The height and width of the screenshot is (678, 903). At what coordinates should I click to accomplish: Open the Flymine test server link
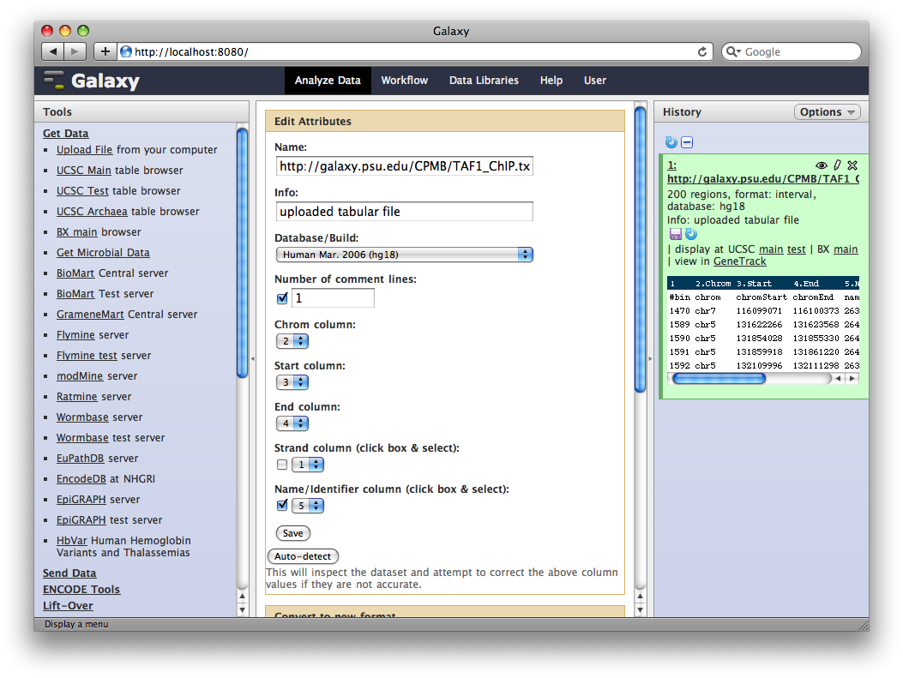pyautogui.click(x=85, y=356)
